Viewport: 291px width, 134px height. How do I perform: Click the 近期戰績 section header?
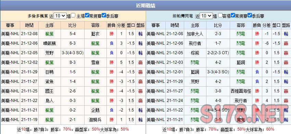point(145,6)
